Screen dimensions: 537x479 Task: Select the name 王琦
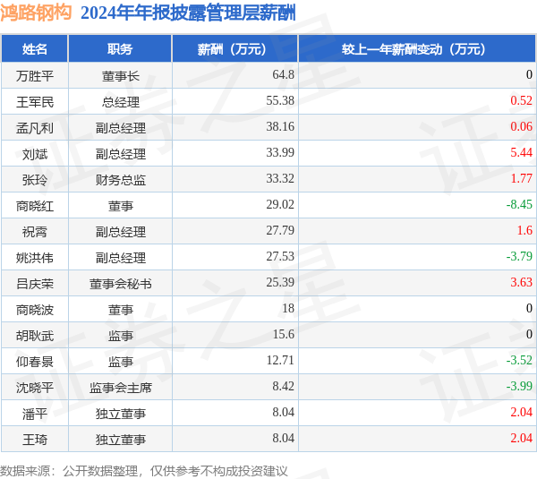pos(35,440)
